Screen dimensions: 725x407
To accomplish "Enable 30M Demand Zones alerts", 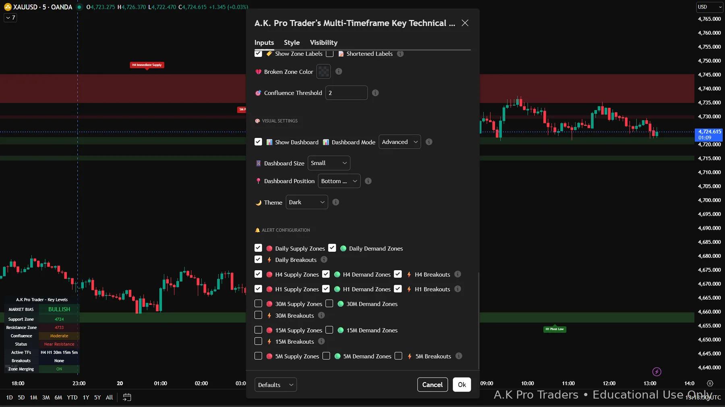I will click(329, 304).
